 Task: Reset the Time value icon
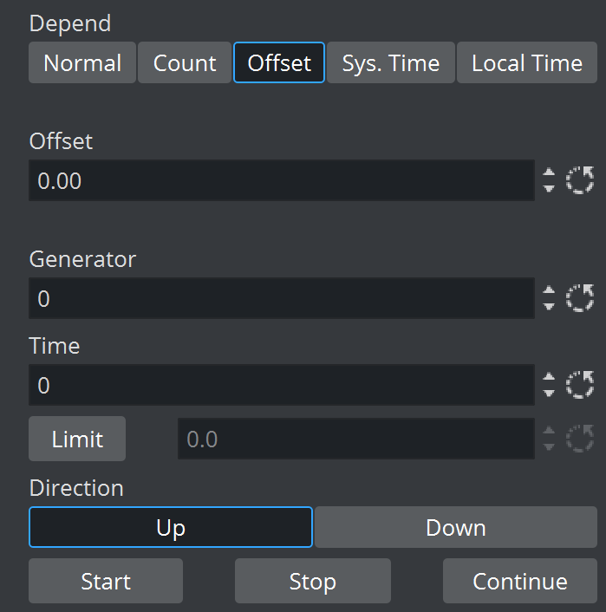(x=580, y=385)
